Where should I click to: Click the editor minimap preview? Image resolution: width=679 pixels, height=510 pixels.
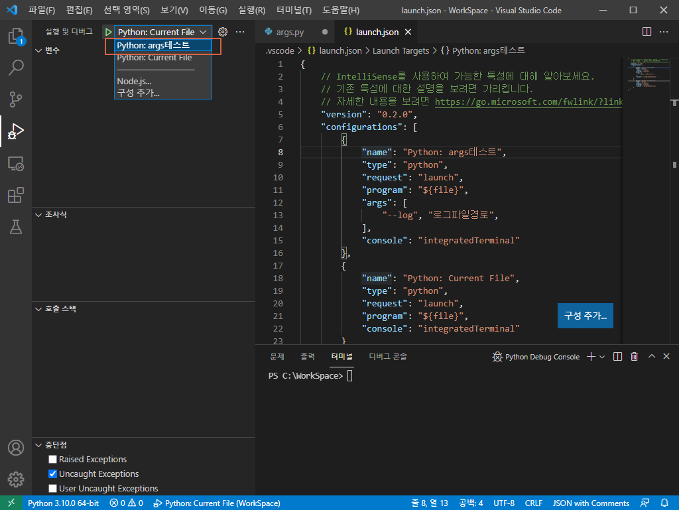648,74
